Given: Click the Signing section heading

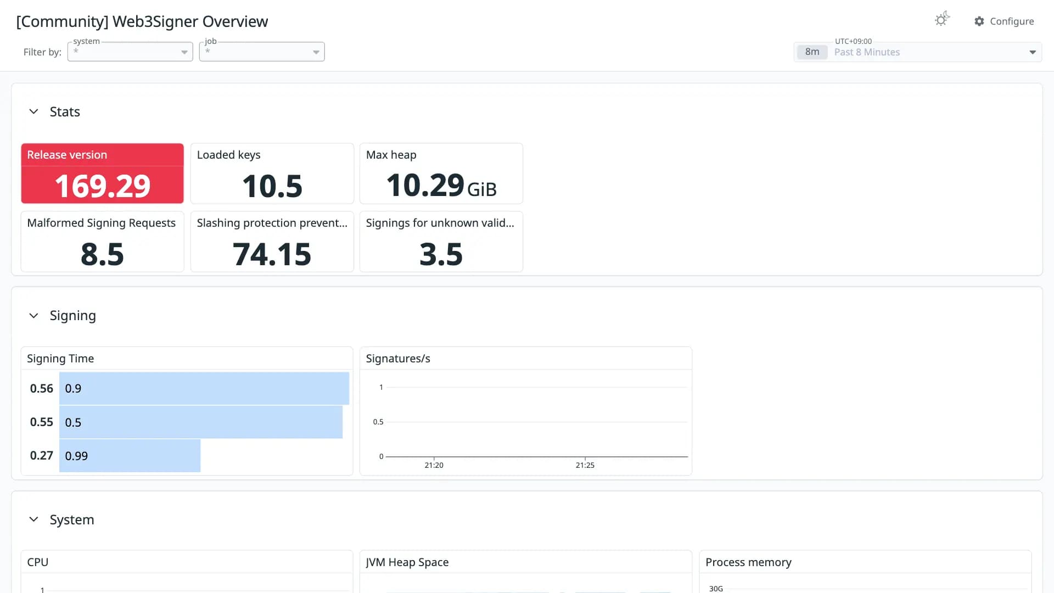Looking at the screenshot, I should (73, 316).
